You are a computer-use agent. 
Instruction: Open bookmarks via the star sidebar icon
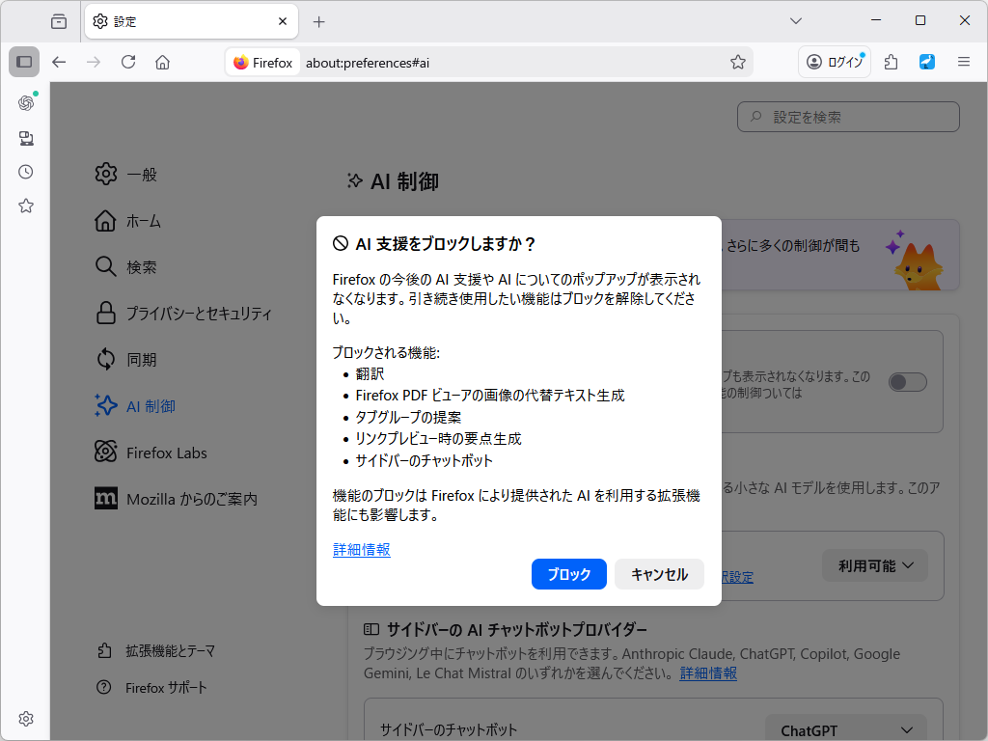25,206
